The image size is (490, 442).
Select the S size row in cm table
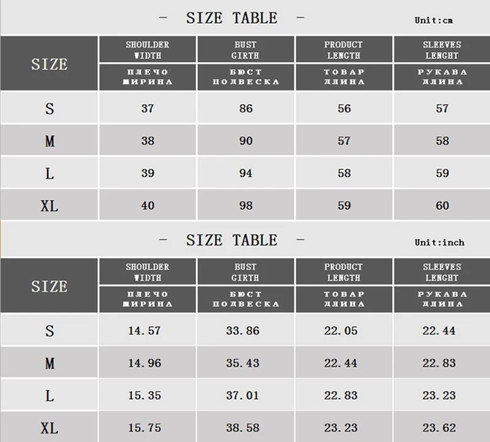tap(245, 108)
